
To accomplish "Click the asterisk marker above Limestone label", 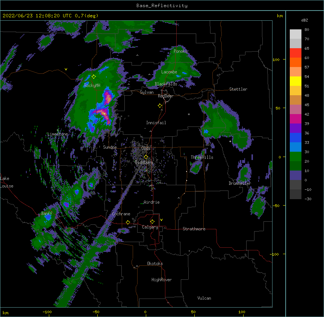I will coord(58,130).
